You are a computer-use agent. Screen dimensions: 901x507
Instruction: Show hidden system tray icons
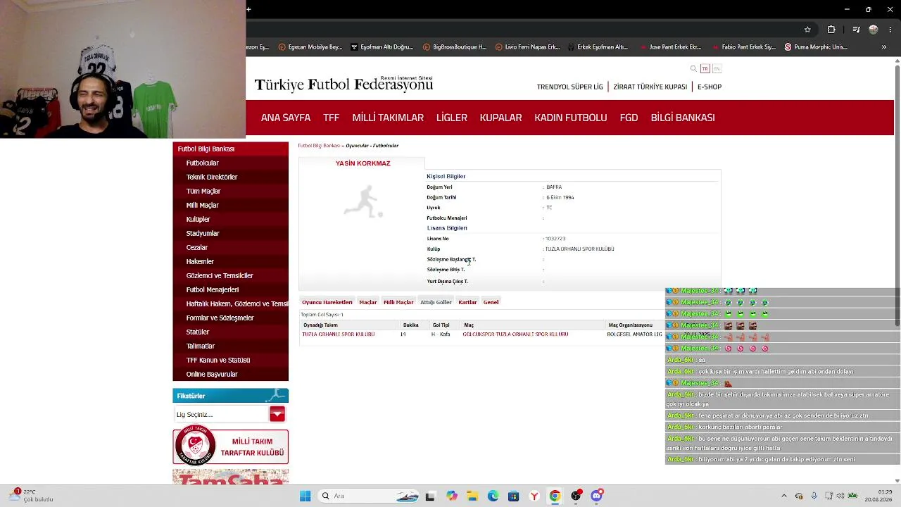tap(784, 496)
